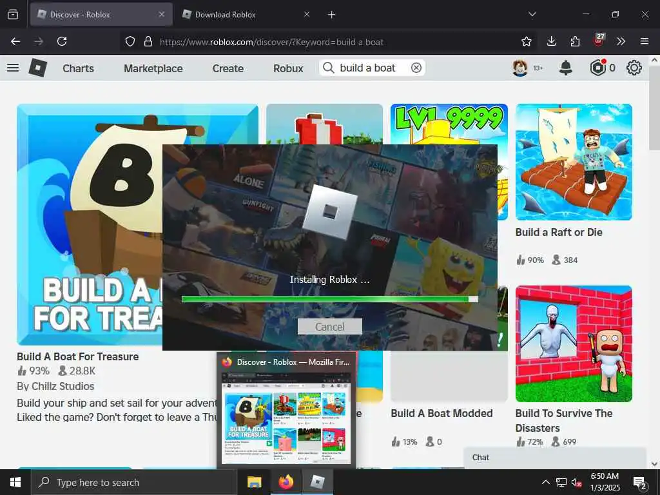Open the Roblox hamburger navigation menu

pos(13,68)
